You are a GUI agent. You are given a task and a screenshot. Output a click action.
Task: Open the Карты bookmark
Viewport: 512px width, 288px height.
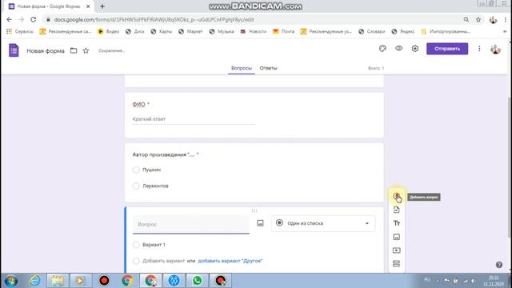(x=162, y=31)
